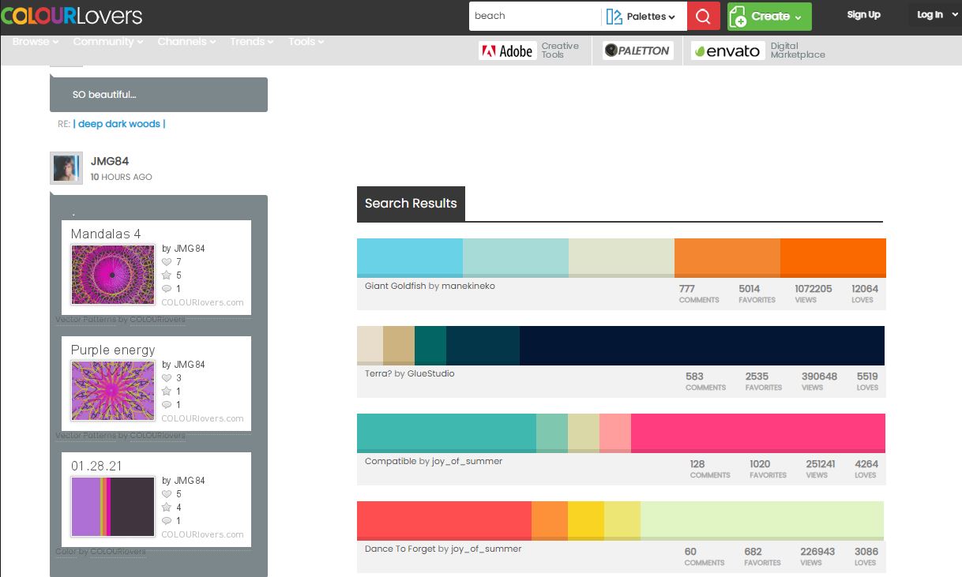
Task: Expand the Log In dropdown
Action: tap(934, 15)
